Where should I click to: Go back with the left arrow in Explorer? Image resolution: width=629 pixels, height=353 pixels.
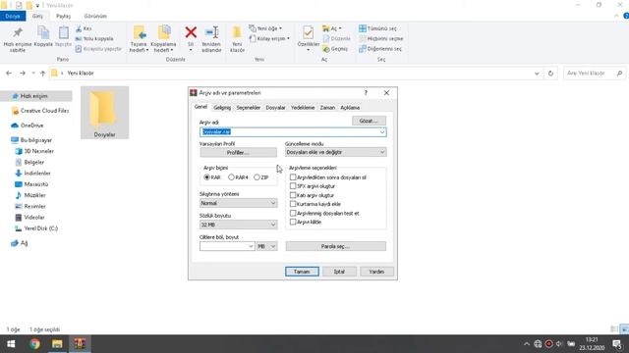(x=9, y=74)
